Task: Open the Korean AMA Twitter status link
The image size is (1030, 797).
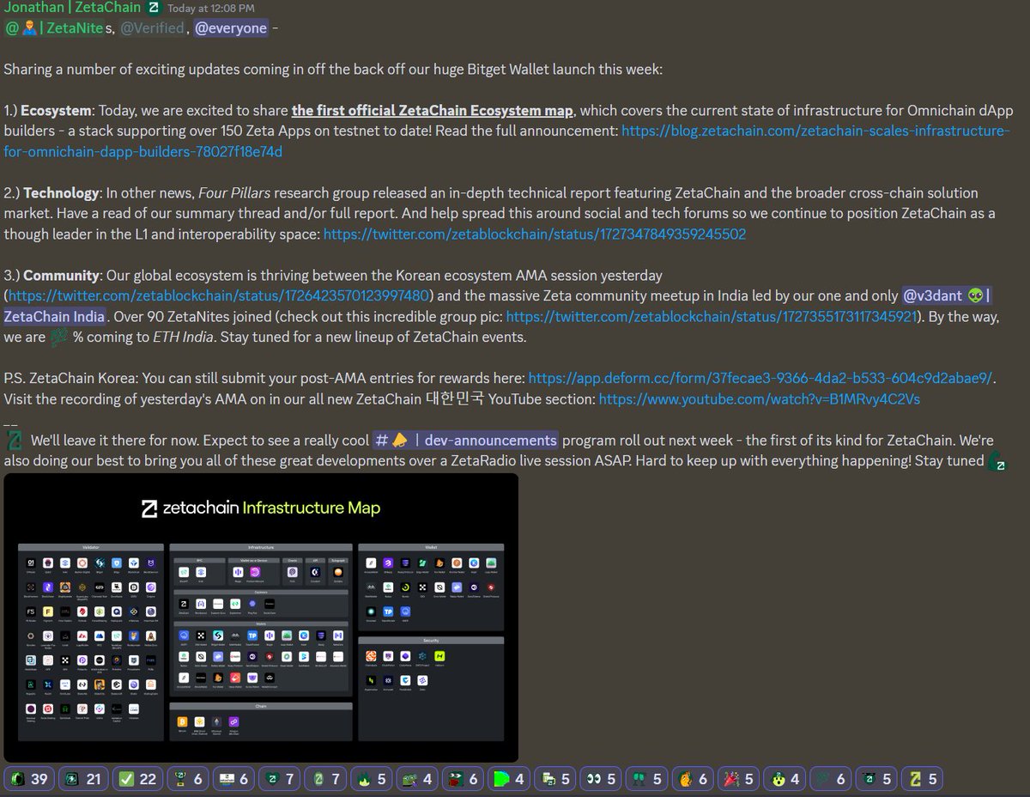Action: [218, 296]
